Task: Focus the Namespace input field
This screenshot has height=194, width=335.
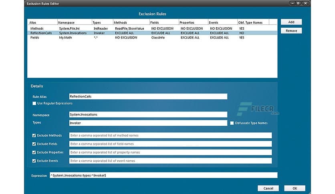Action: point(148,115)
